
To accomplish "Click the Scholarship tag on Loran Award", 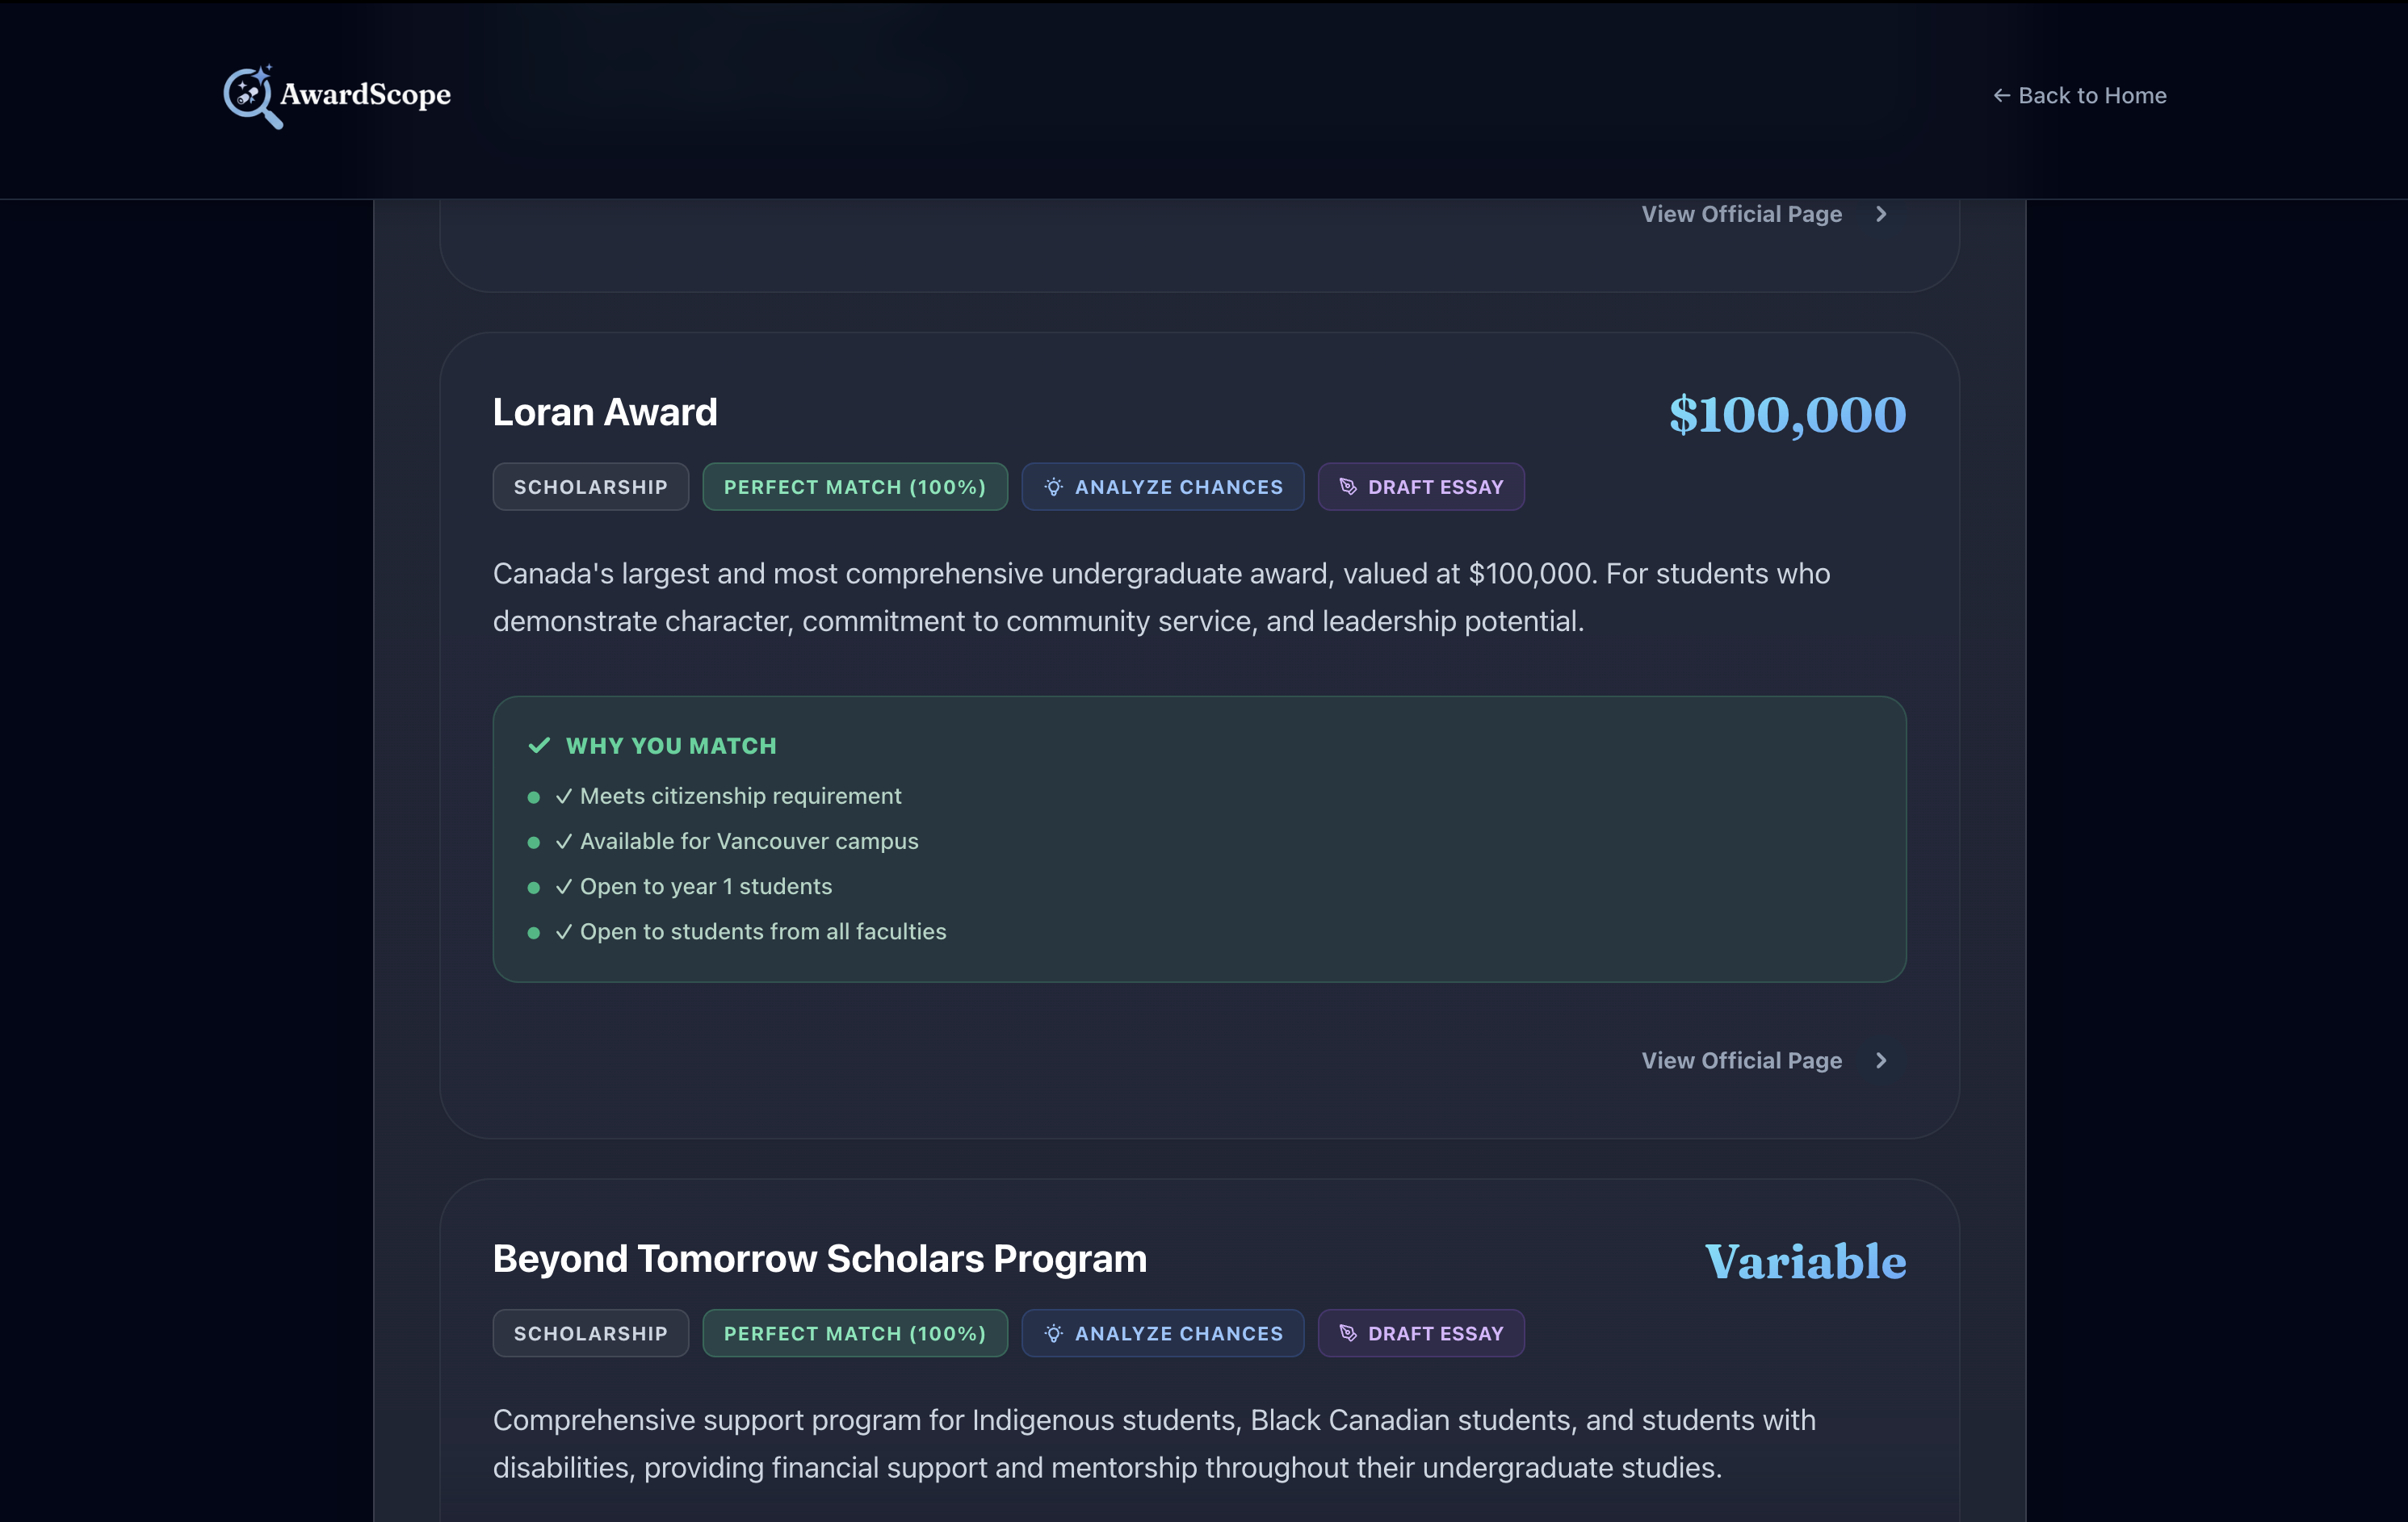I will pos(590,487).
